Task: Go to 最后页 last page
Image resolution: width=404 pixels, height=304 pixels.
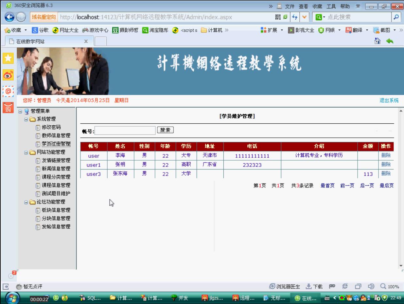Action: pos(386,186)
